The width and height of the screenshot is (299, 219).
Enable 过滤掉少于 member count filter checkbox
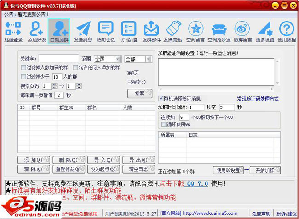pyautogui.click(x=23, y=77)
